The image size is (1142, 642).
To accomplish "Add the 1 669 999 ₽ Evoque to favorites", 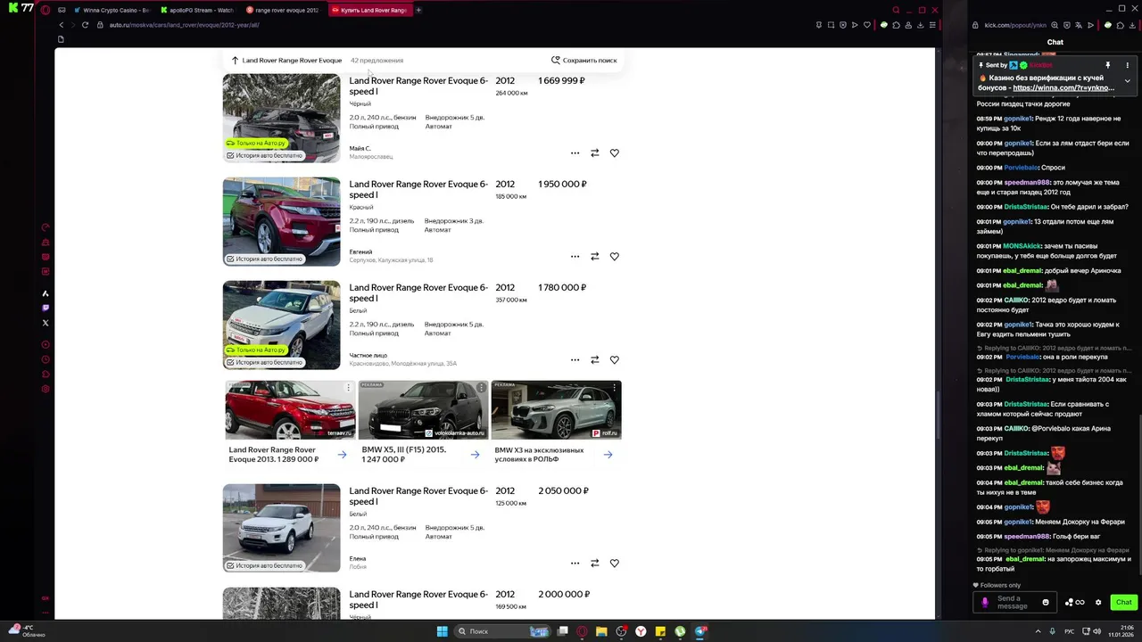I will [615, 153].
